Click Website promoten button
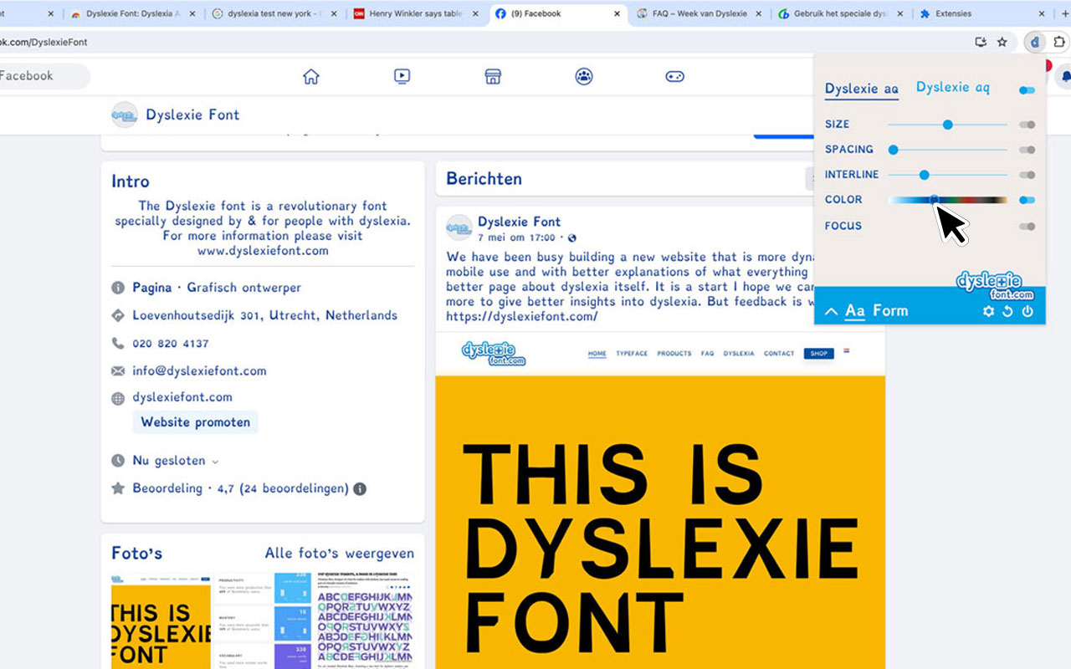Screen dimensions: 1071x669 [x=195, y=422]
